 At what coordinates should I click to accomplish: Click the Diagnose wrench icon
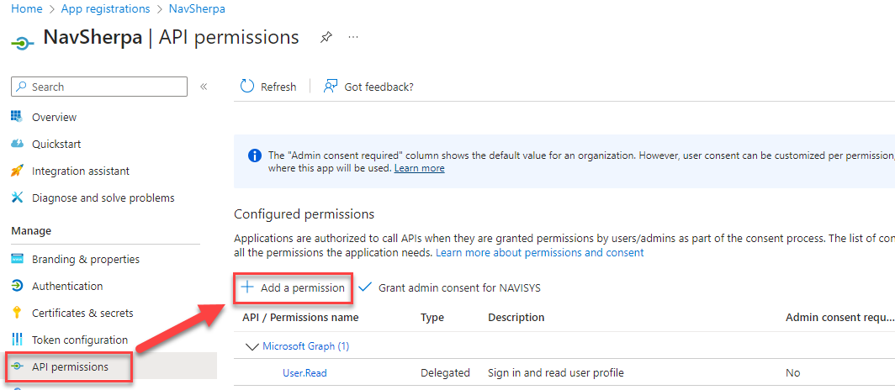click(17, 198)
